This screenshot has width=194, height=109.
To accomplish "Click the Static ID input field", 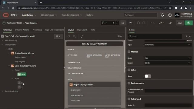I will (168, 105).
